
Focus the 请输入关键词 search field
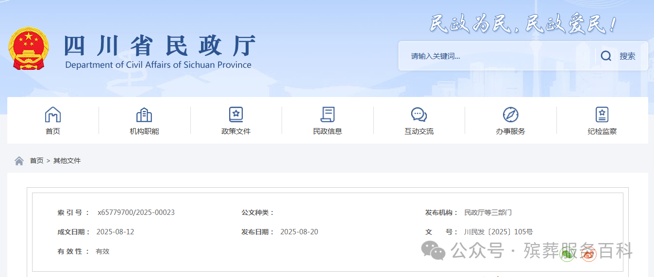point(495,56)
